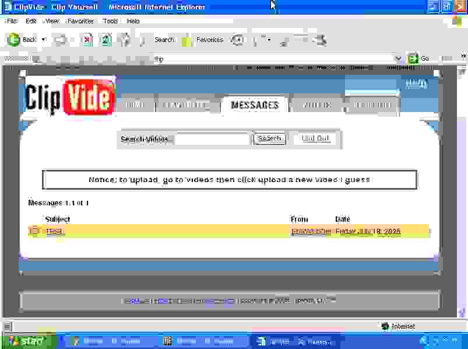Click the Stop loading icon in toolbar

[x=87, y=40]
